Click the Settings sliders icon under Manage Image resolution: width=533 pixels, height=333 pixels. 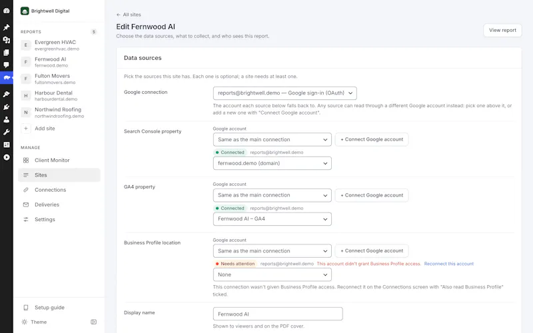[26, 220]
